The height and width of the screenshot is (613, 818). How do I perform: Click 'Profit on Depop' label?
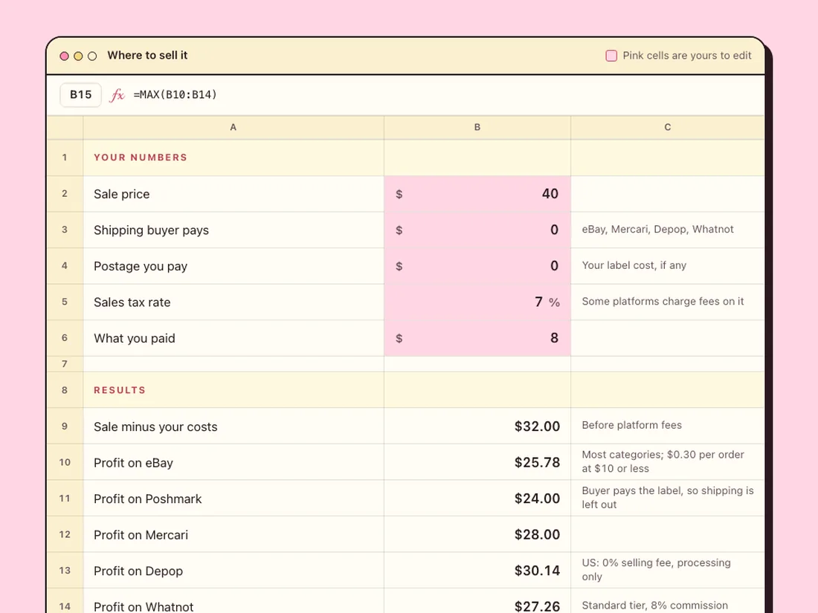coord(138,571)
